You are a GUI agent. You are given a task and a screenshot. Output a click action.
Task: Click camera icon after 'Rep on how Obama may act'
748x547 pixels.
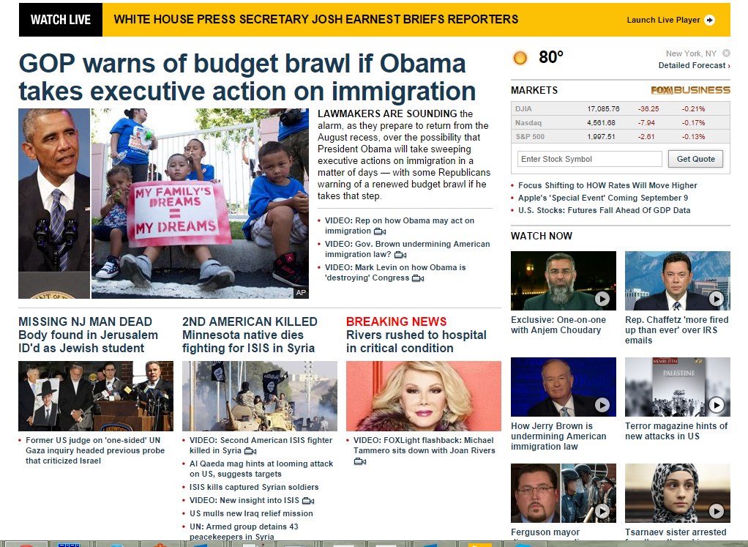[380, 231]
